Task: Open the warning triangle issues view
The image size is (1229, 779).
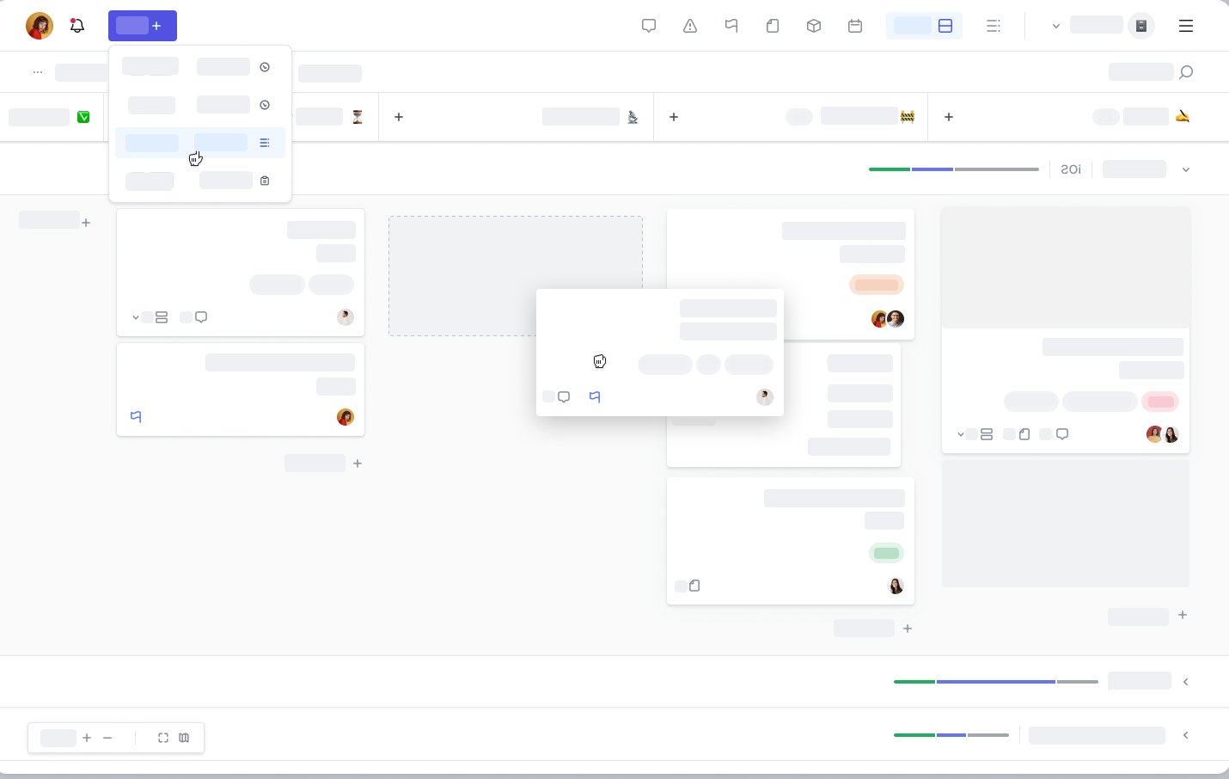Action: point(690,26)
